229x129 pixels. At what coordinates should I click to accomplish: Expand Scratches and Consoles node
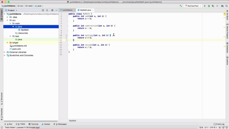[x=5, y=56]
